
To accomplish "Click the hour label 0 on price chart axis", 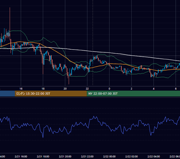I will pos(109,89).
